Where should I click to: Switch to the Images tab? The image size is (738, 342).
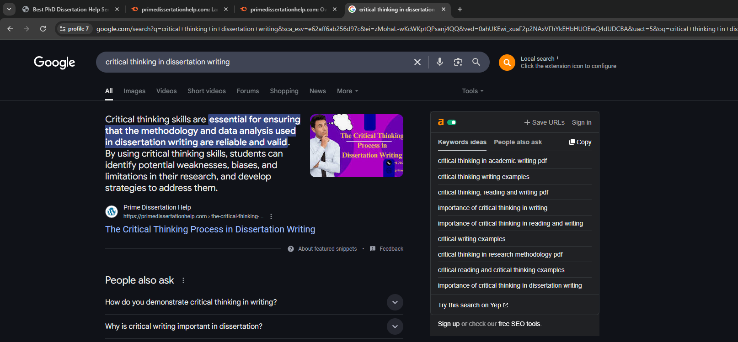point(134,91)
